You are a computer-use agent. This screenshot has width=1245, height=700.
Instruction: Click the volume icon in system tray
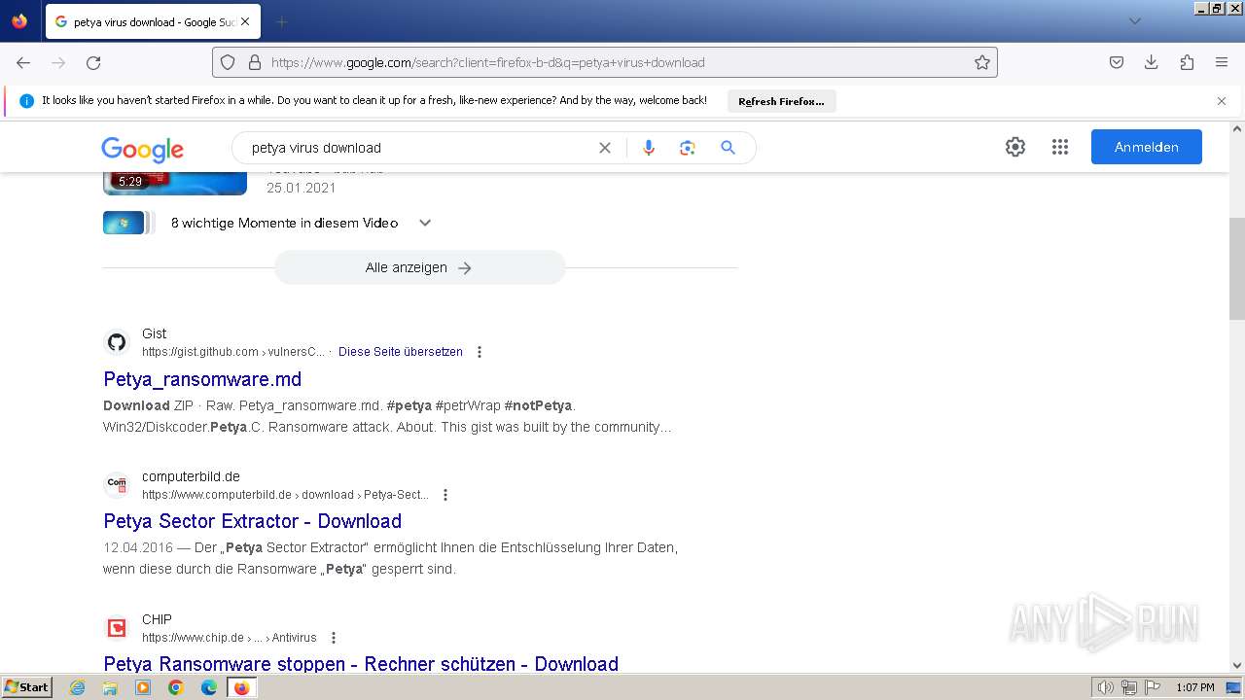coord(1105,687)
